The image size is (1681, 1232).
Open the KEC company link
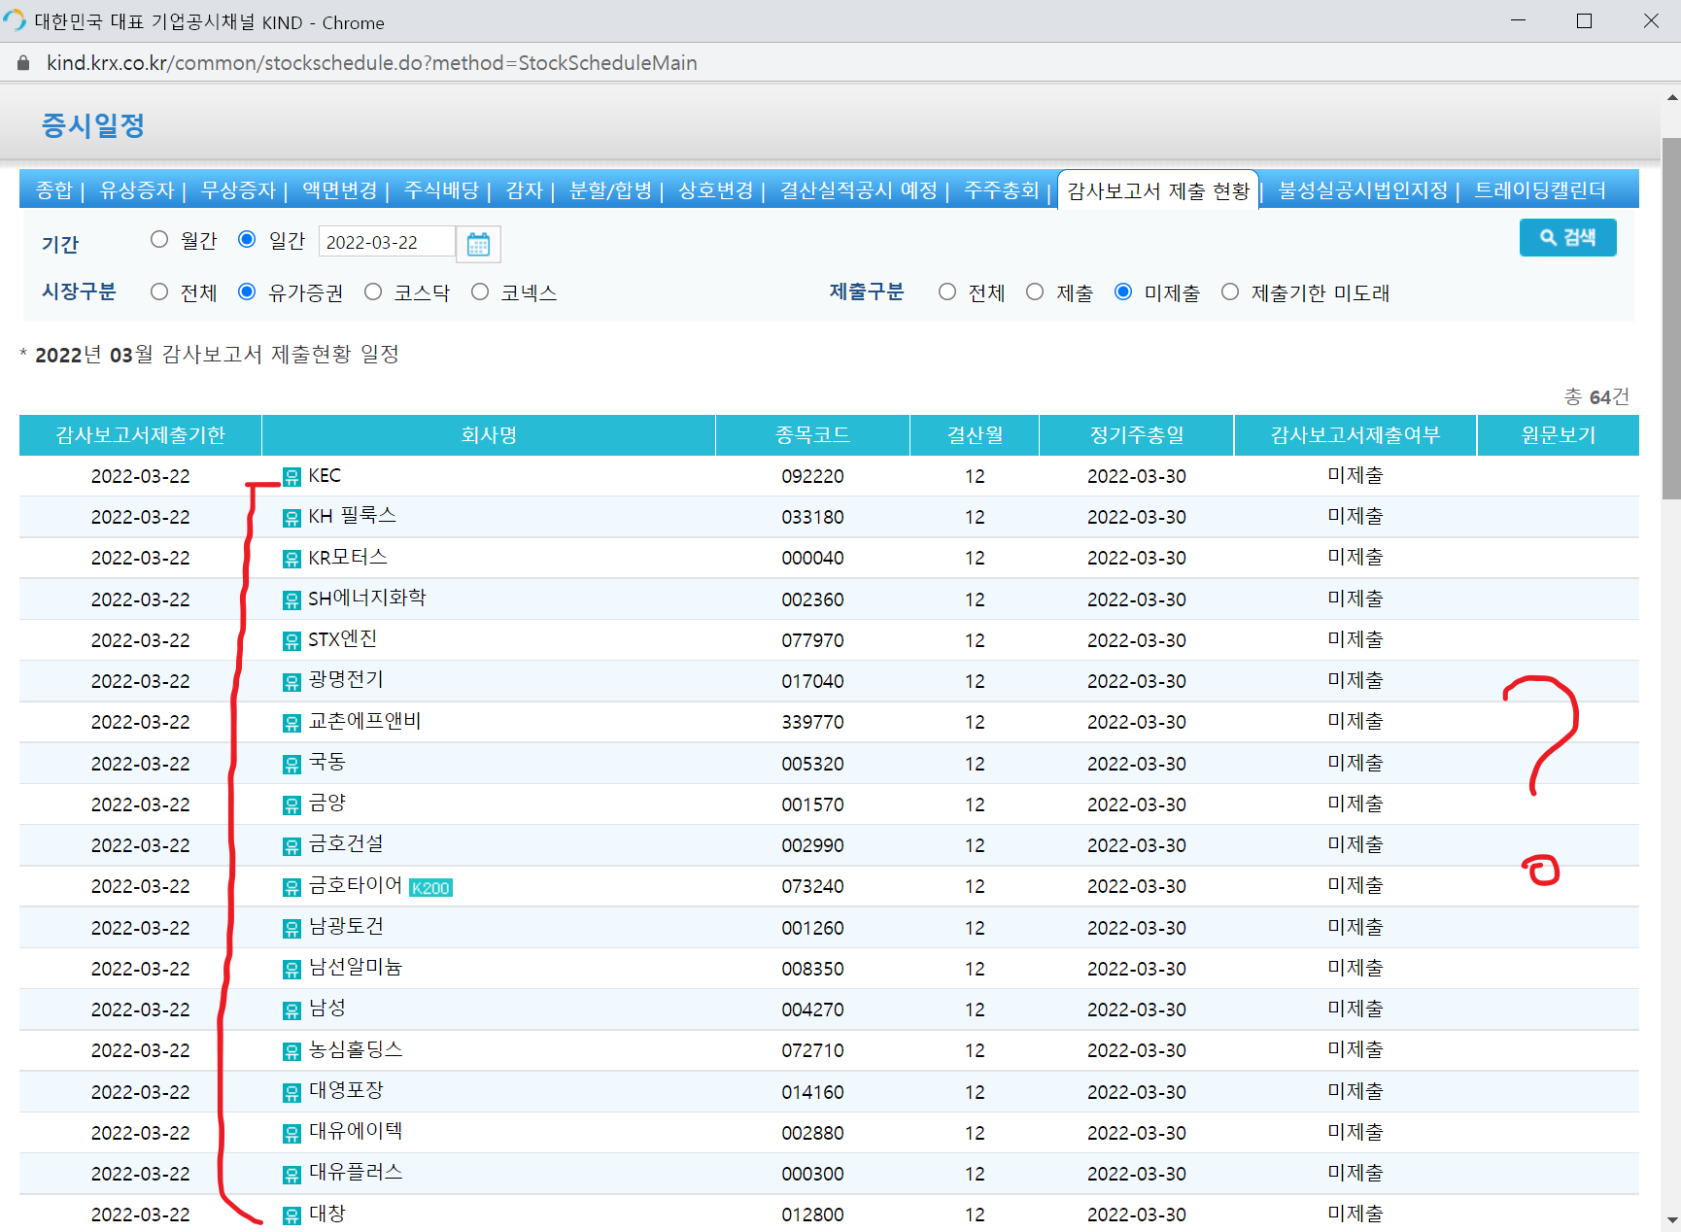point(325,475)
